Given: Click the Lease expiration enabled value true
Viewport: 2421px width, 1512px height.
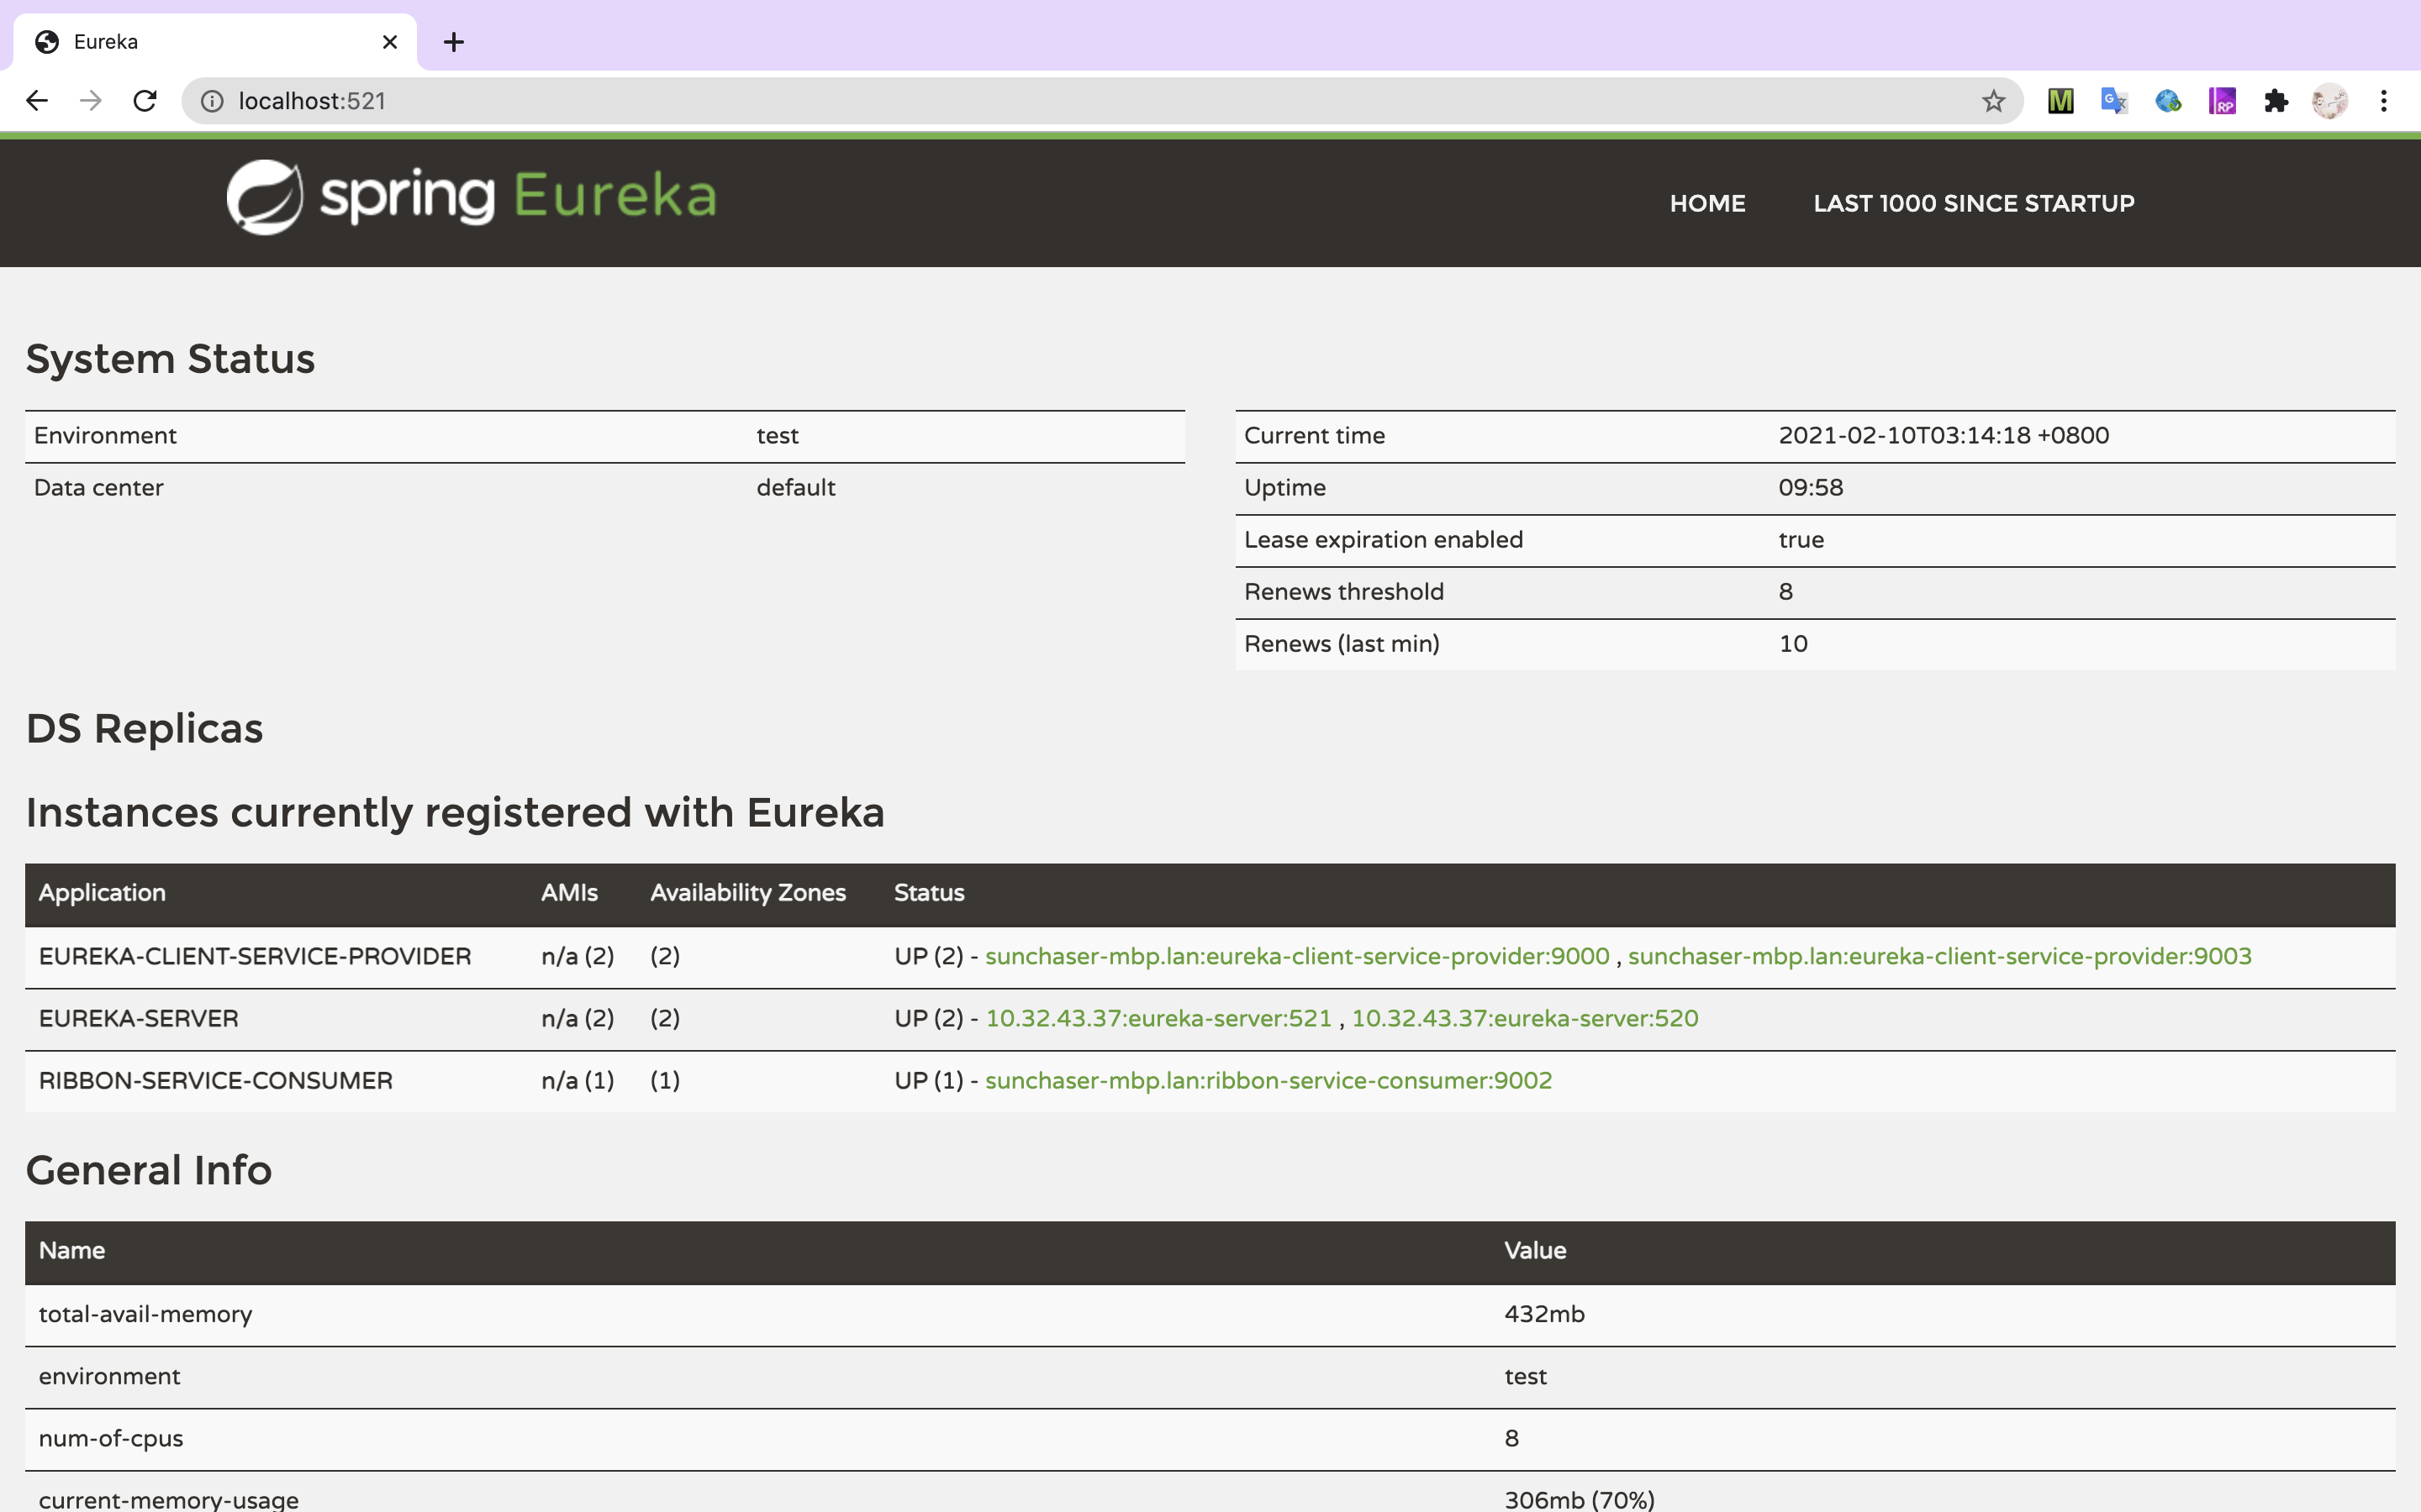Looking at the screenshot, I should click(1801, 539).
